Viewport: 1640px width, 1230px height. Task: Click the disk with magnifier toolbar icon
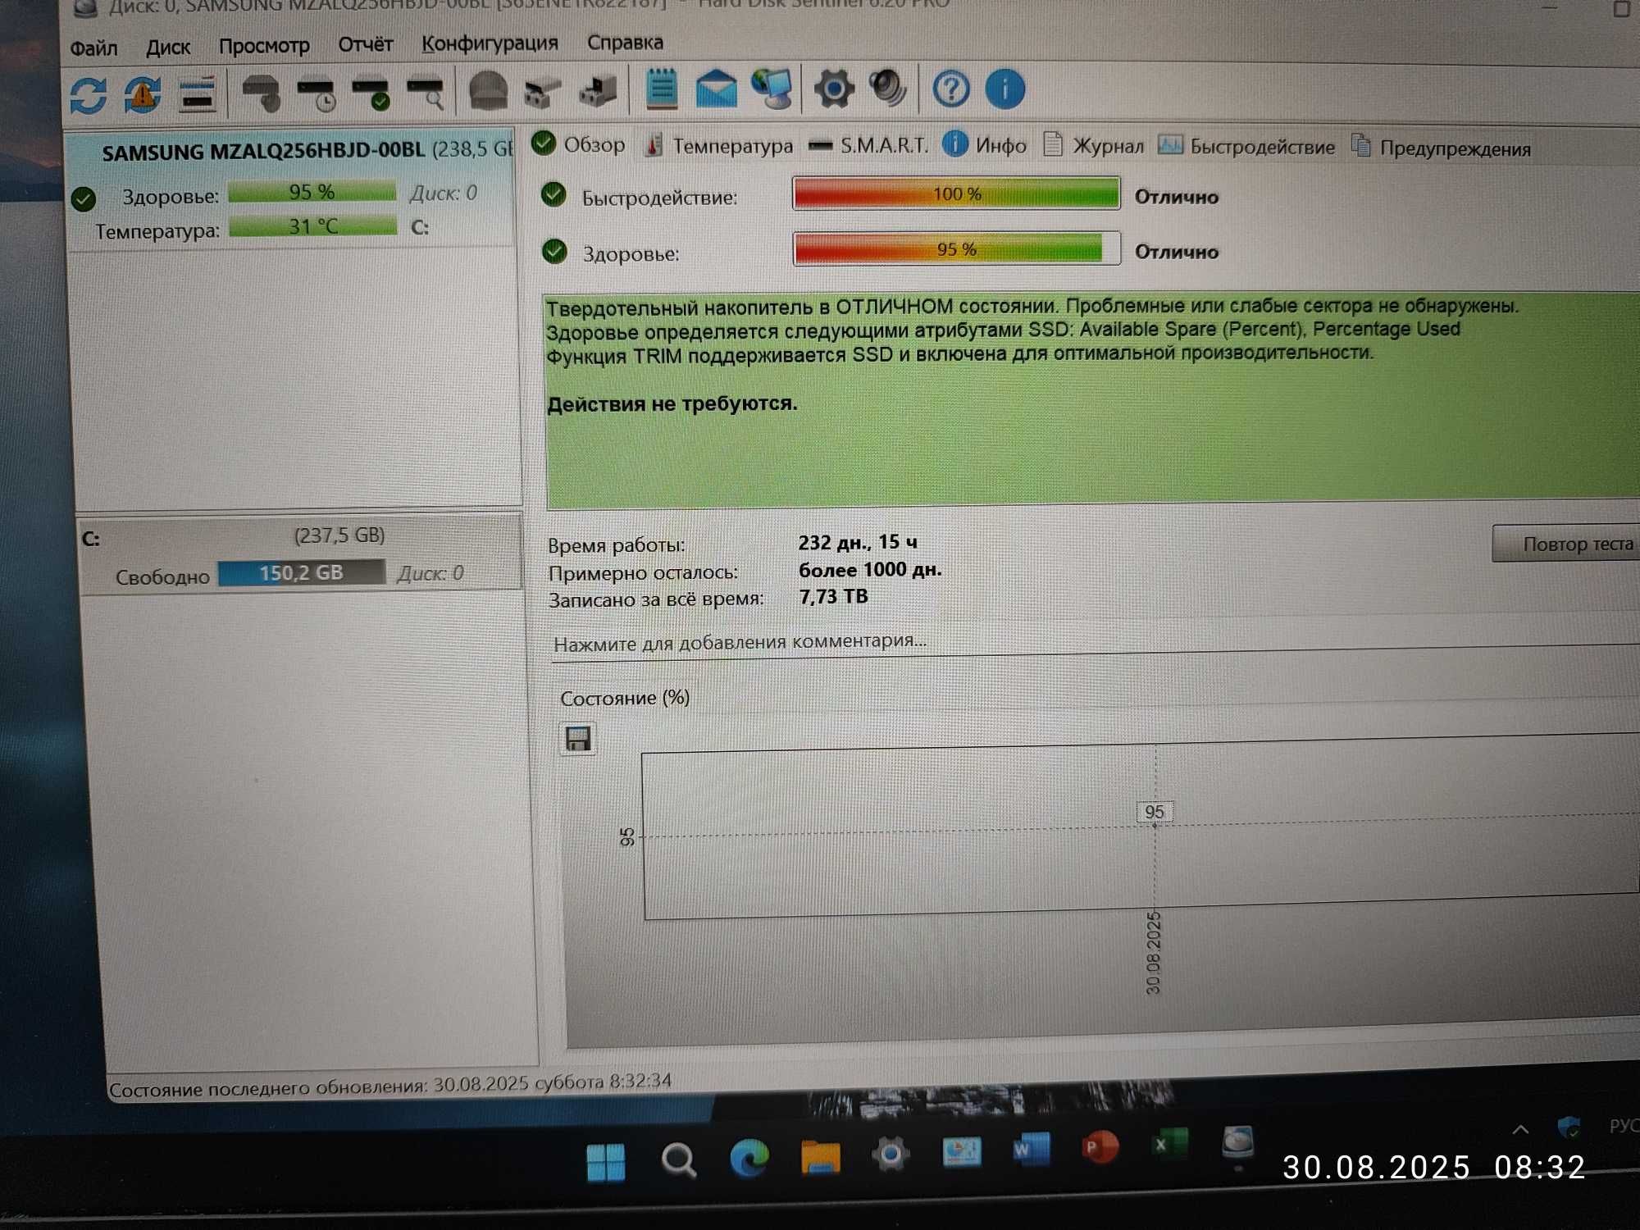point(426,93)
